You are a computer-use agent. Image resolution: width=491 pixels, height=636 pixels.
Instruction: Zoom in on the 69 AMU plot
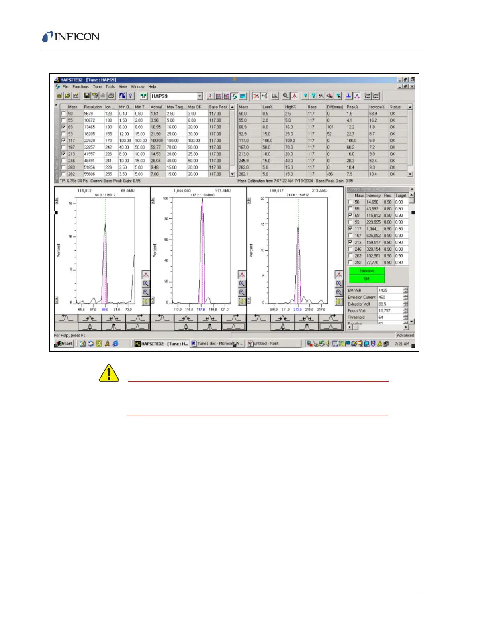(x=146, y=283)
